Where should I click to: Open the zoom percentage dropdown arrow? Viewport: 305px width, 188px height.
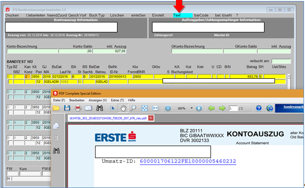tap(191, 108)
